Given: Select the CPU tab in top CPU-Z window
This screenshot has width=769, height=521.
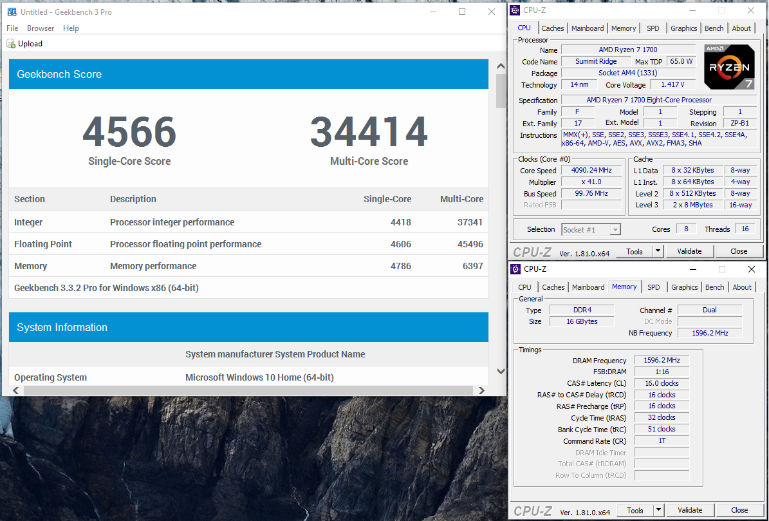Looking at the screenshot, I should click(524, 28).
